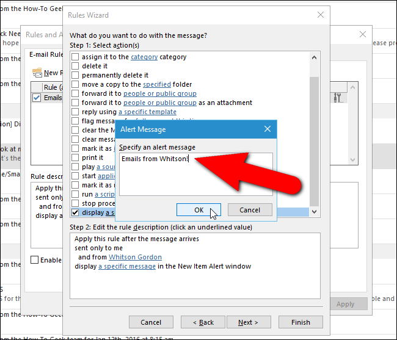Check 'assign it to the category category'
This screenshot has height=340, width=397.
[x=75, y=57]
